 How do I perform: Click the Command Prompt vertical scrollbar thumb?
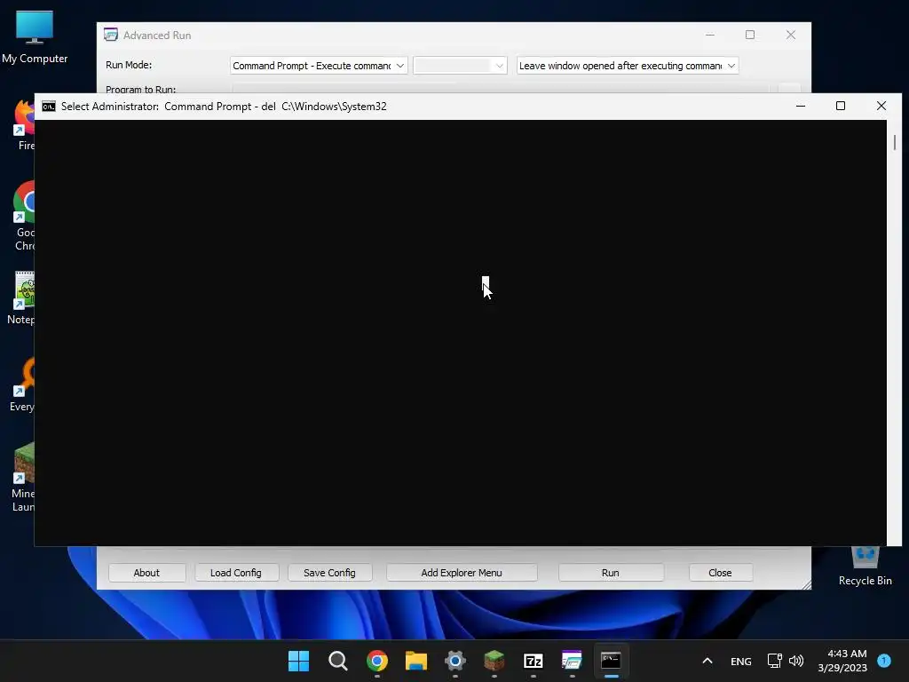coord(895,142)
